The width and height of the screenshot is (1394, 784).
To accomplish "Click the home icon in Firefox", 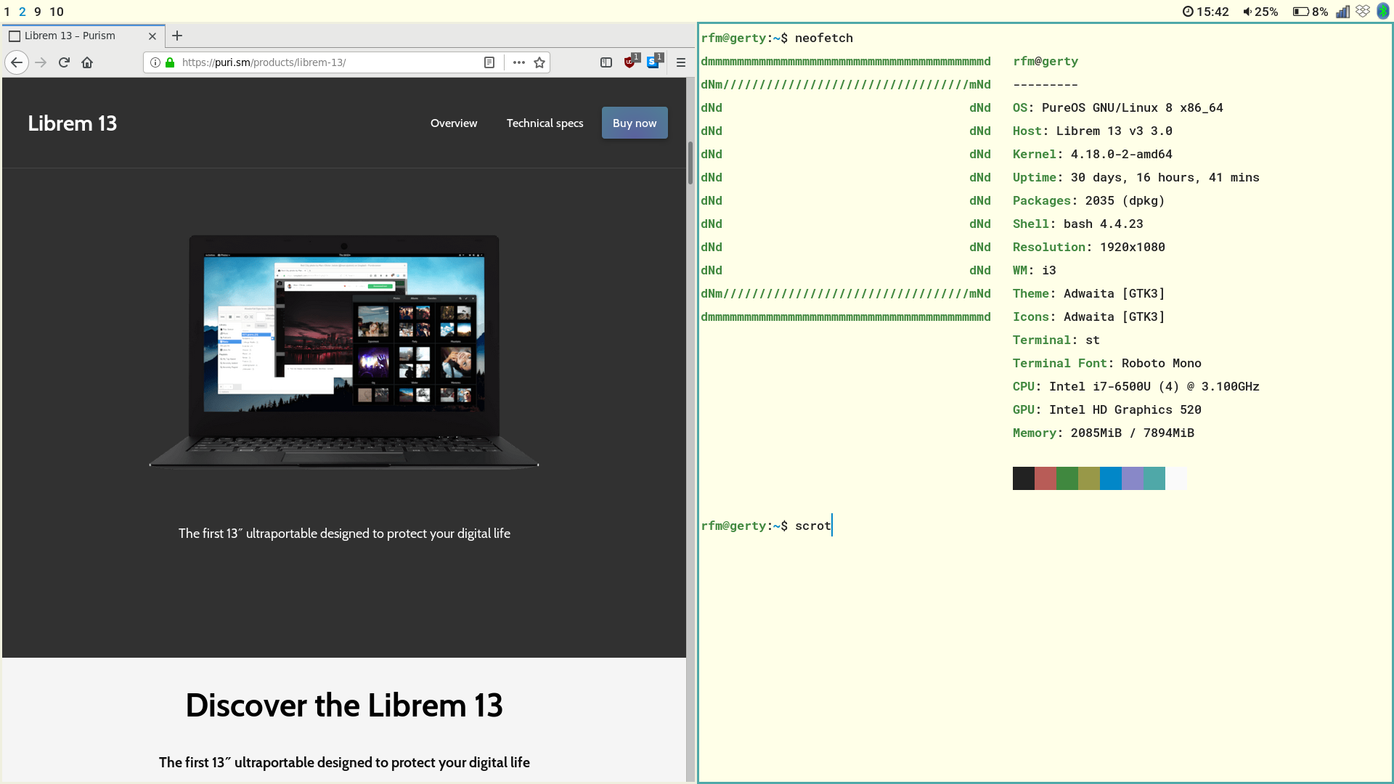I will click(x=87, y=62).
